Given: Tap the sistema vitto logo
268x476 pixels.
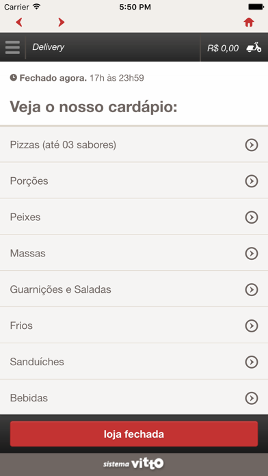Looking at the screenshot, I should click(x=133, y=464).
